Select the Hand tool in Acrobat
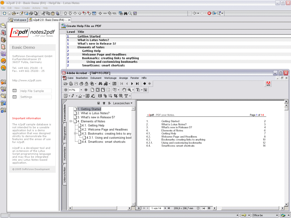The width and height of the screenshot is (291, 218). (x=124, y=90)
